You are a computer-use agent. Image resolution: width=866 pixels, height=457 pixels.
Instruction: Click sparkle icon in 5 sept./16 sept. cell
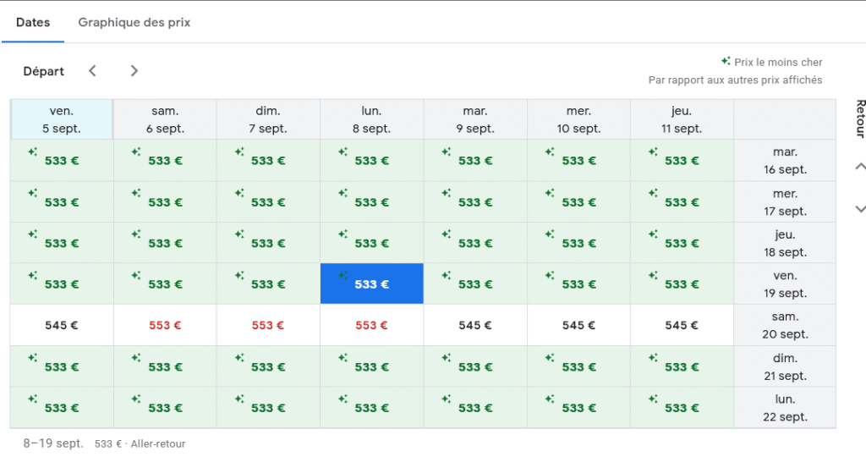(x=33, y=151)
